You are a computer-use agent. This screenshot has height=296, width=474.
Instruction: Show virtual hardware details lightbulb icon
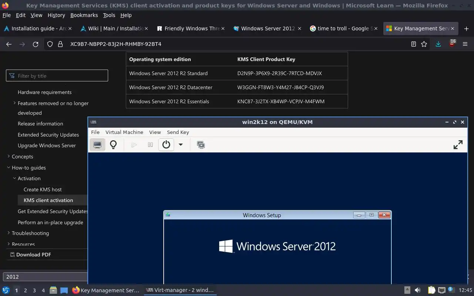pos(113,145)
